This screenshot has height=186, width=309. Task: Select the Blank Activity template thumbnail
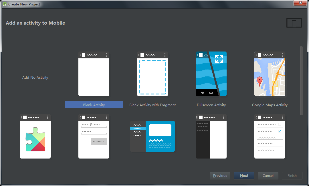point(94,74)
